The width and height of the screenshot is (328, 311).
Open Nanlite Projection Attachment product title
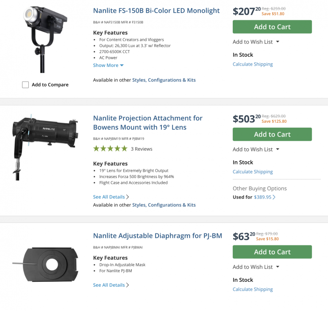click(x=148, y=123)
